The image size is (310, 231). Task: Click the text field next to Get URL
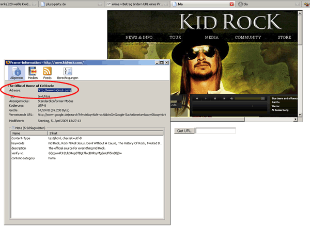(215, 130)
